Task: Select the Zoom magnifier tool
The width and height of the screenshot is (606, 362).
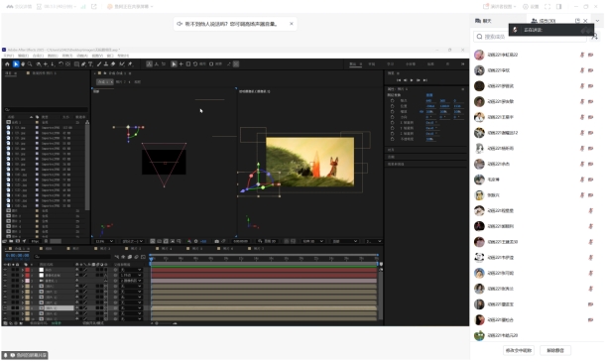Action: [x=30, y=64]
